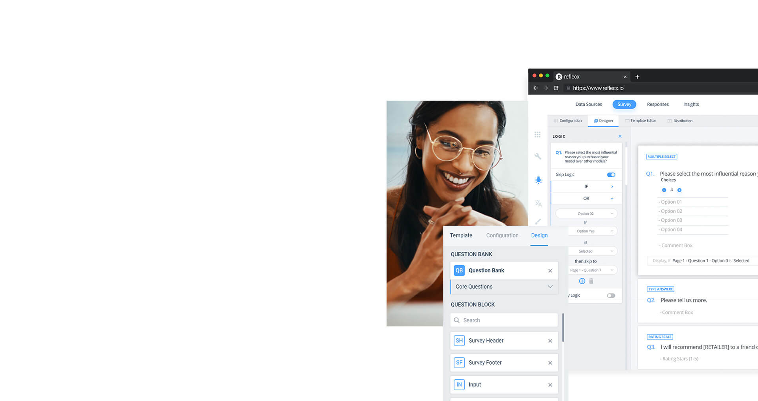Open the Data Sources menu item

pyautogui.click(x=589, y=104)
